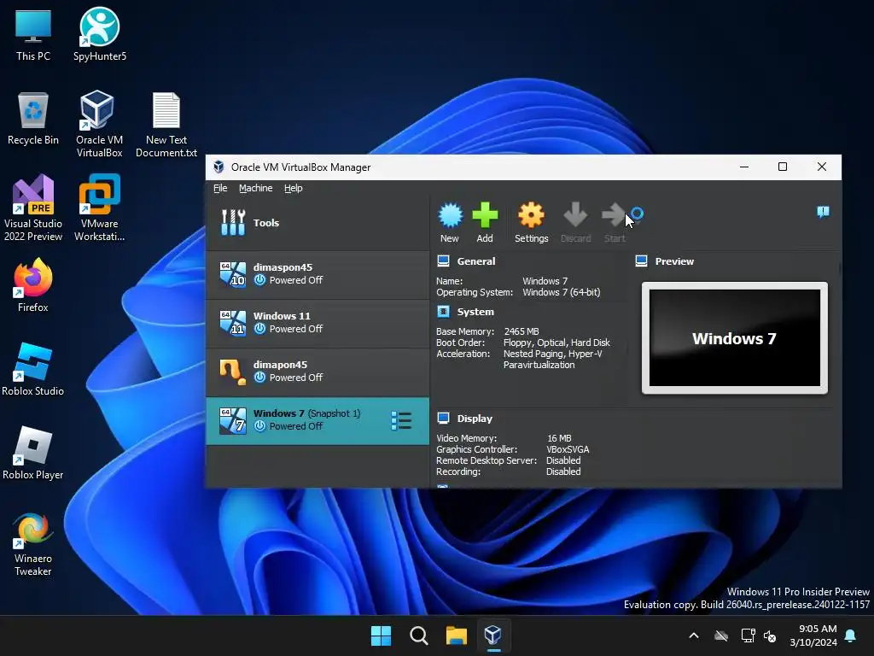Click the Start arrow icon

[615, 215]
